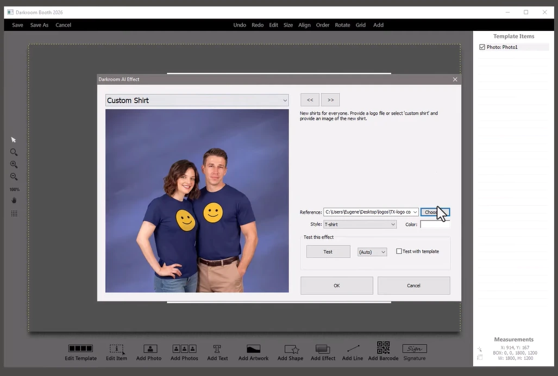Screen dimensions: 558x376
Task: Activate the magnifier zoom tool
Action: click(x=14, y=152)
